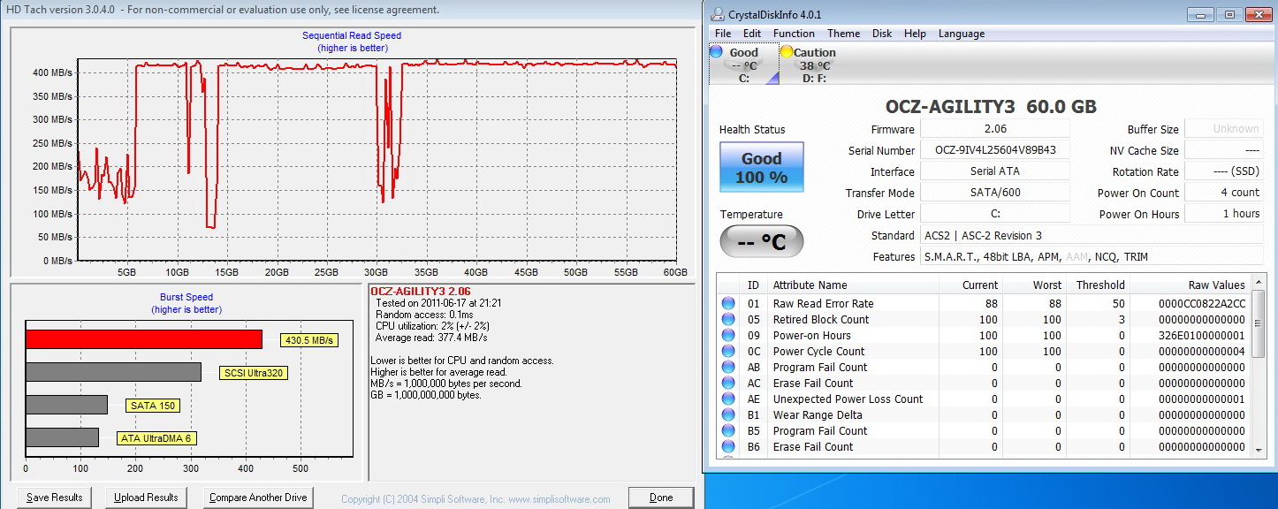
Task: Click the temperature -- °C button
Action: (x=762, y=241)
